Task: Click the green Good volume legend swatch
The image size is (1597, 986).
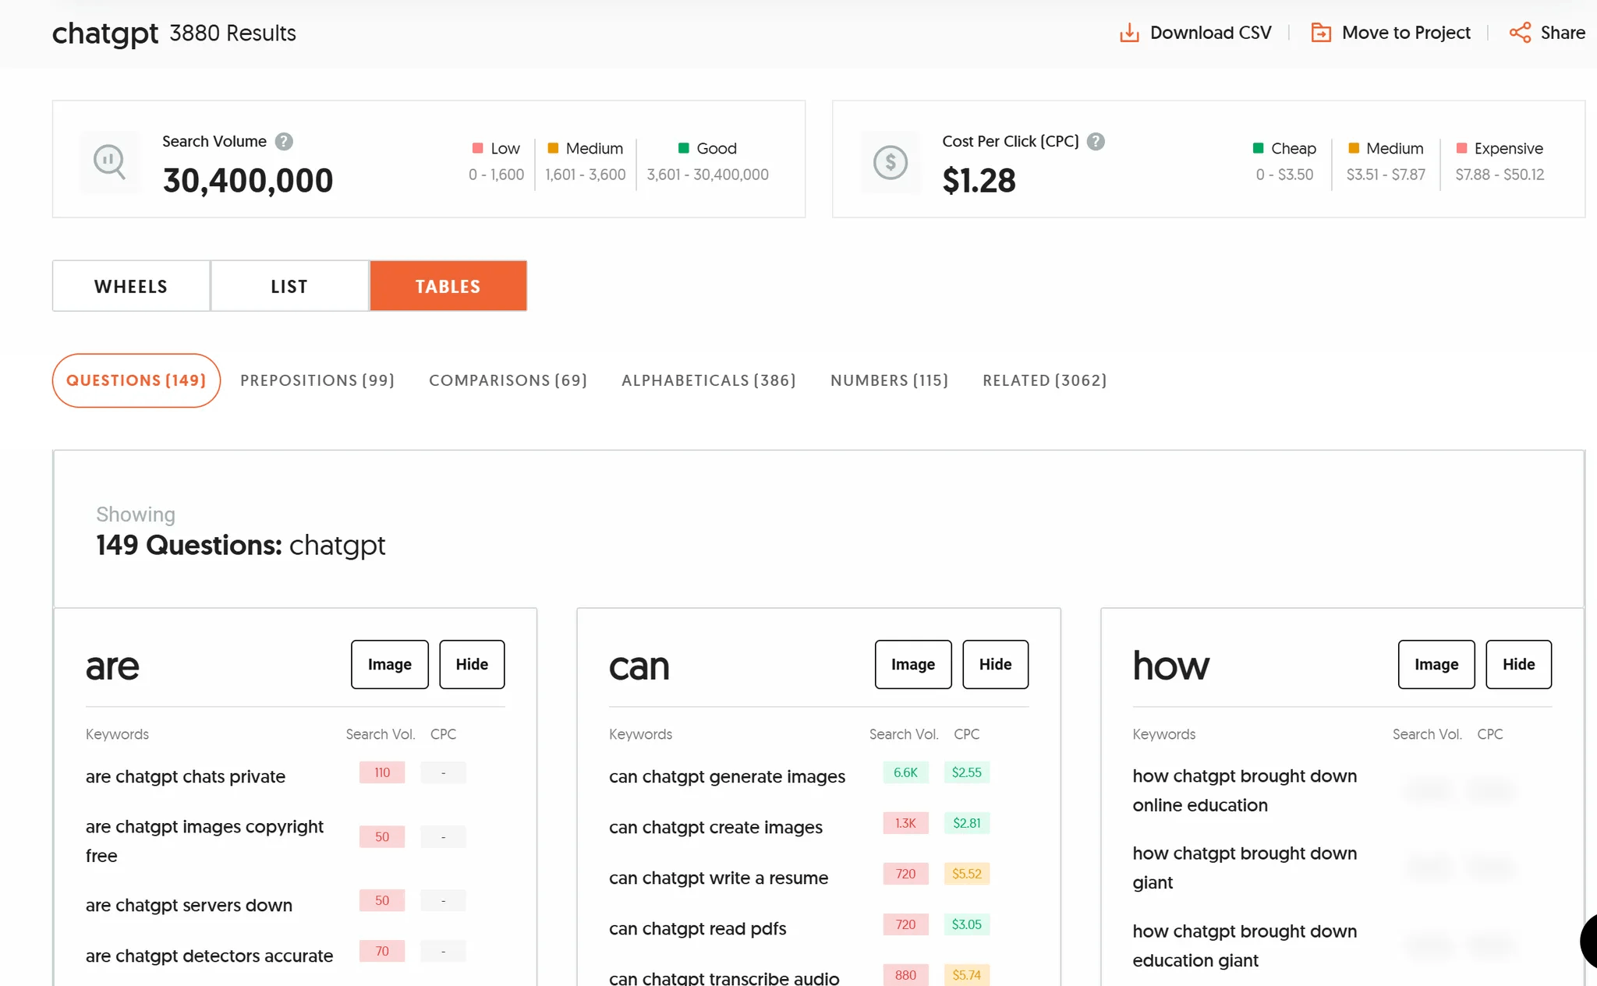Action: tap(684, 148)
